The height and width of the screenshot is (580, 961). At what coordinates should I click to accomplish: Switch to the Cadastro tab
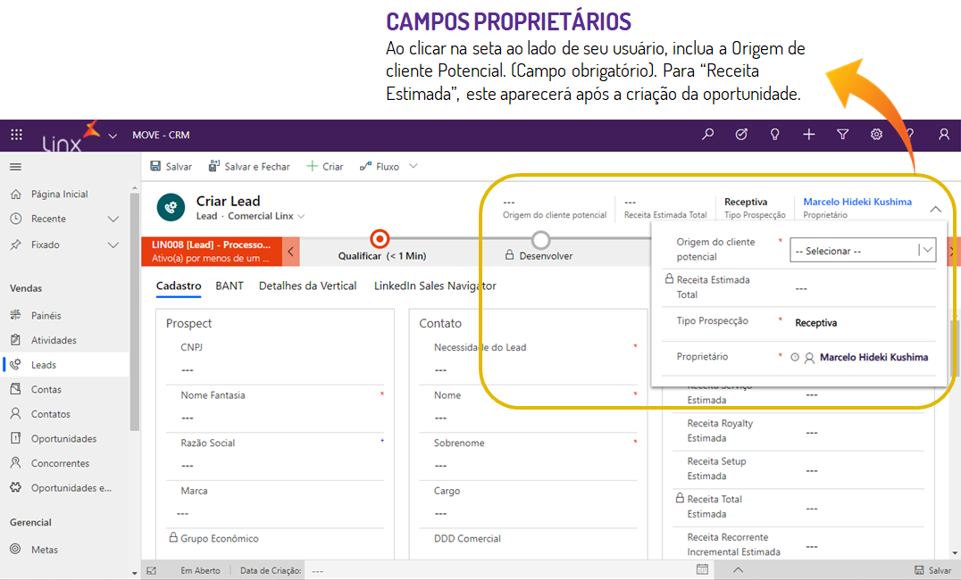click(x=179, y=286)
